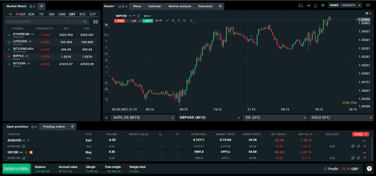Image resolution: width=376 pixels, height=176 pixels.
Task: Select the Fibonacci retracement tool
Action: [x=106, y=60]
